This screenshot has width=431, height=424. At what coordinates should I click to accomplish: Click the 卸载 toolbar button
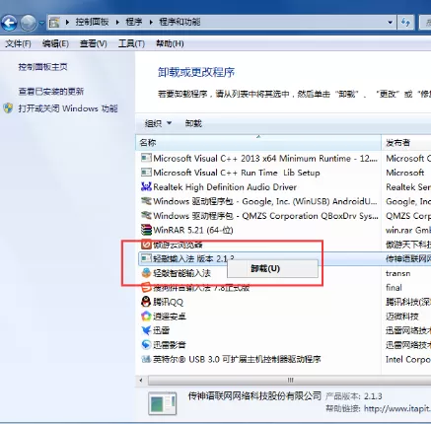click(x=193, y=123)
